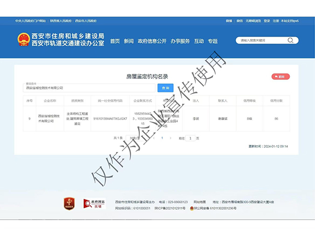Open the 首页 navigation menu item

click(x=114, y=41)
